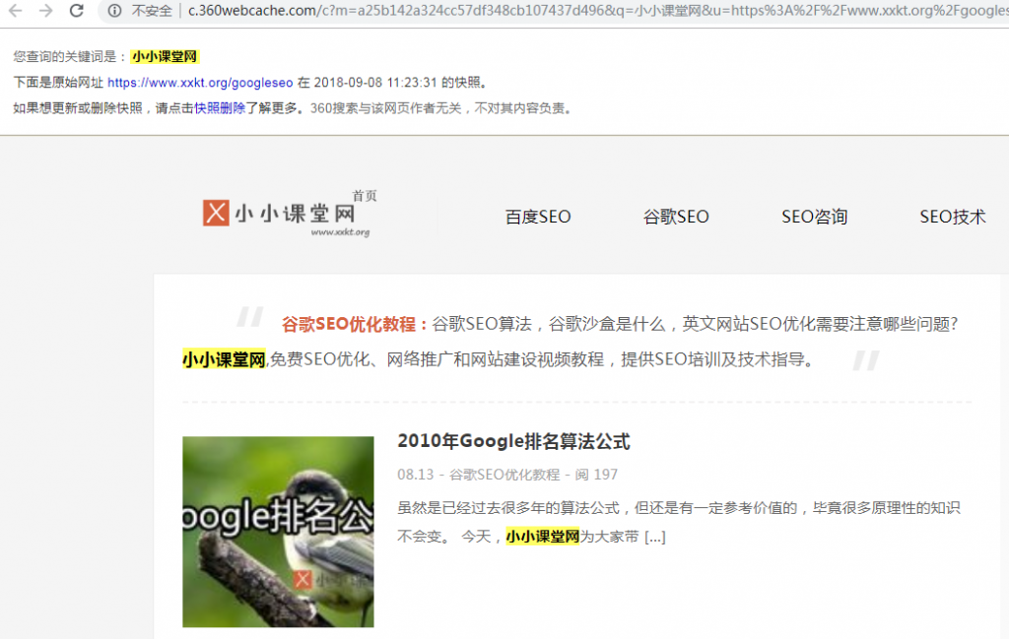
Task: Click the bird article thumbnail
Action: point(278,532)
